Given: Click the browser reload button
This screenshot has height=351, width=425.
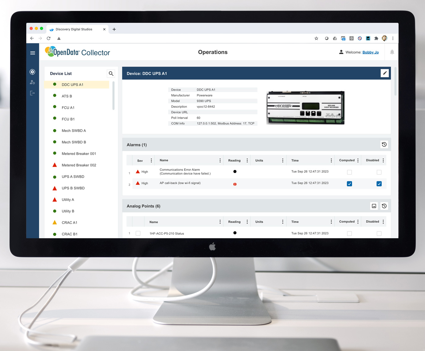Looking at the screenshot, I should click(x=49, y=38).
